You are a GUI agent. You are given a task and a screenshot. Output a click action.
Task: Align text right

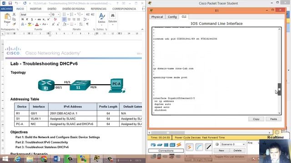point(74,19)
